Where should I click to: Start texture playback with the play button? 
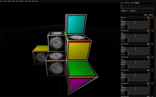click(x=123, y=11)
